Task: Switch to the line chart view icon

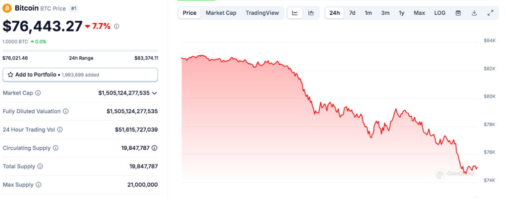Action: tap(295, 13)
